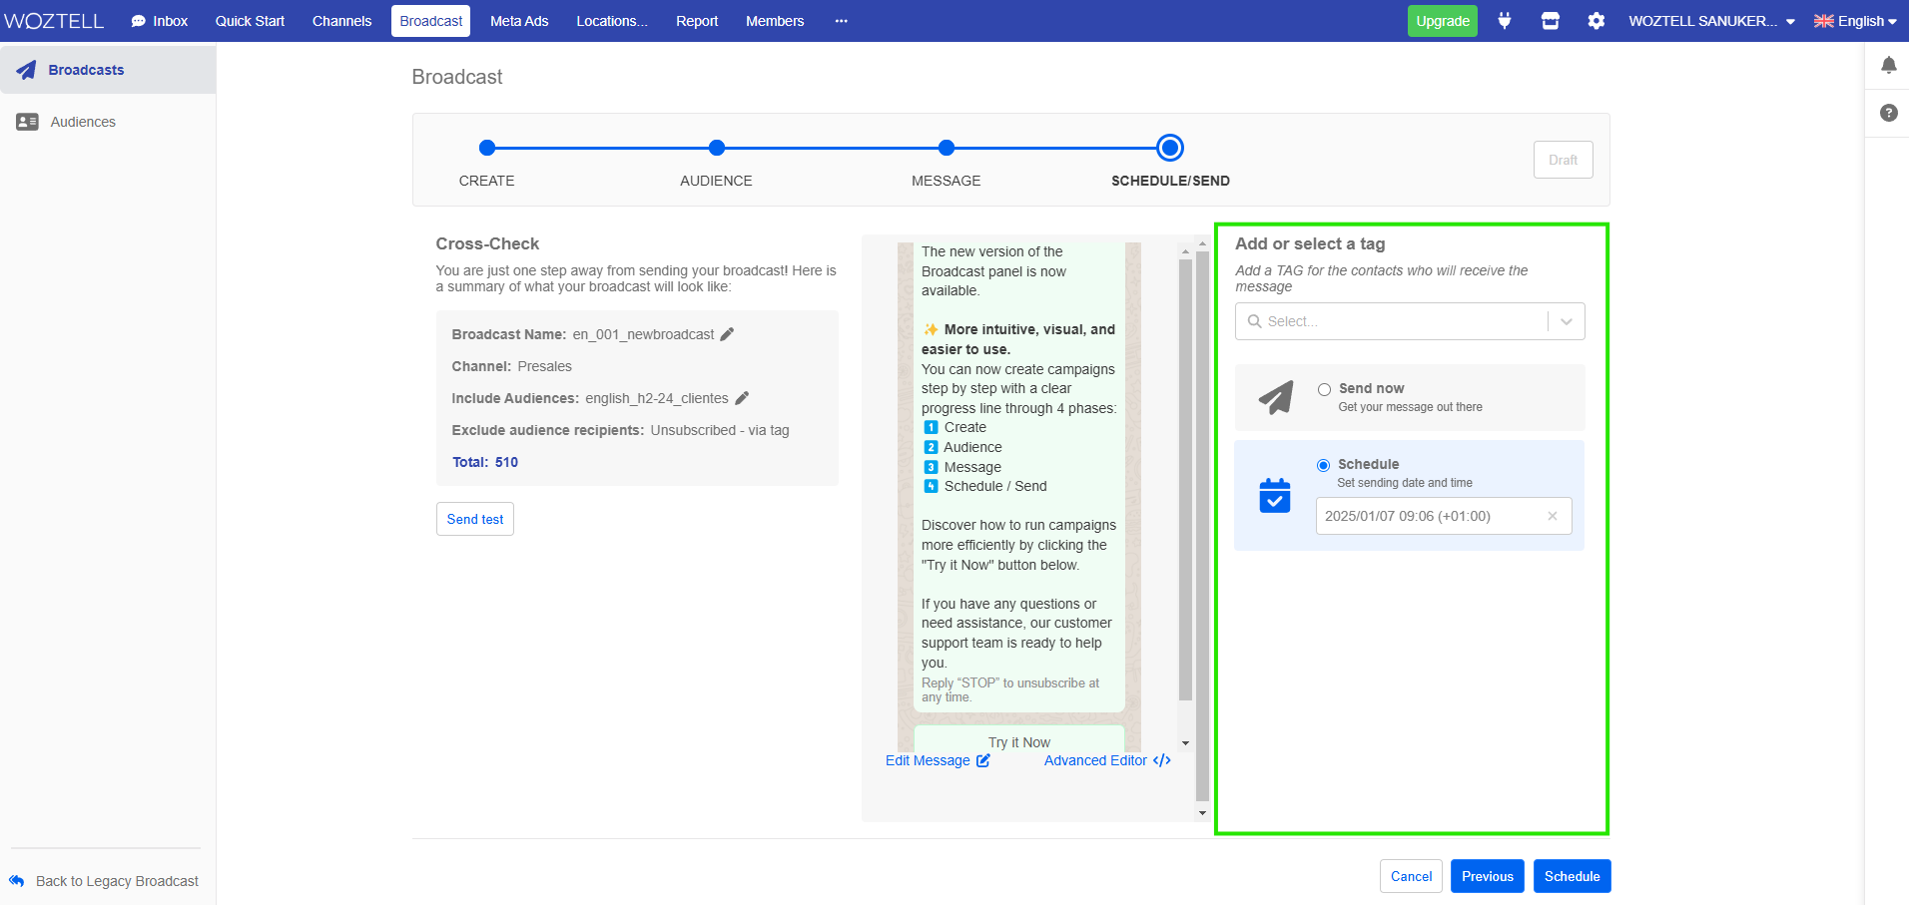Open the settings gear icon

tap(1595, 21)
